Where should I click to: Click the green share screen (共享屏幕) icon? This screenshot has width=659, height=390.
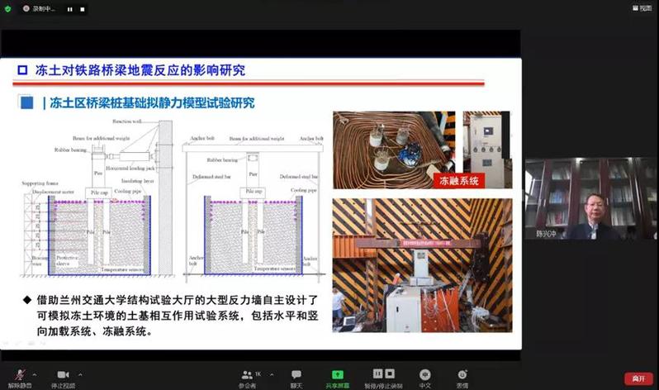coord(337,375)
